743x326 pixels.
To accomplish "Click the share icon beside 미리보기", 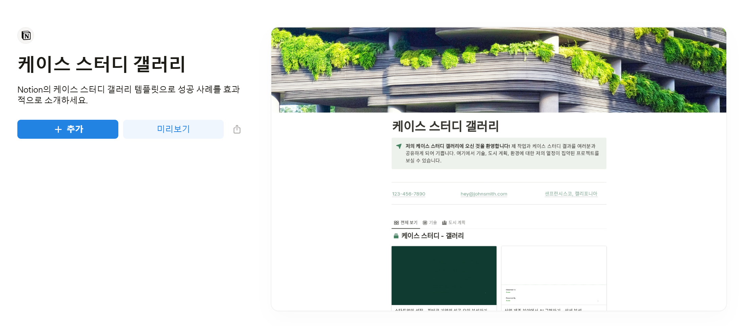I will (x=237, y=129).
